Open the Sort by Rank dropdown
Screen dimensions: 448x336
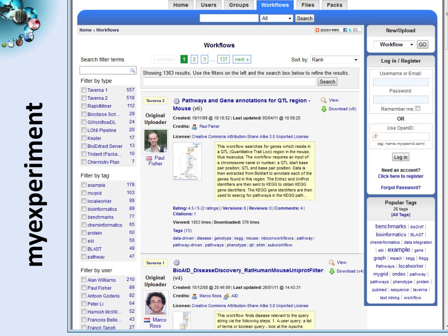(x=335, y=59)
